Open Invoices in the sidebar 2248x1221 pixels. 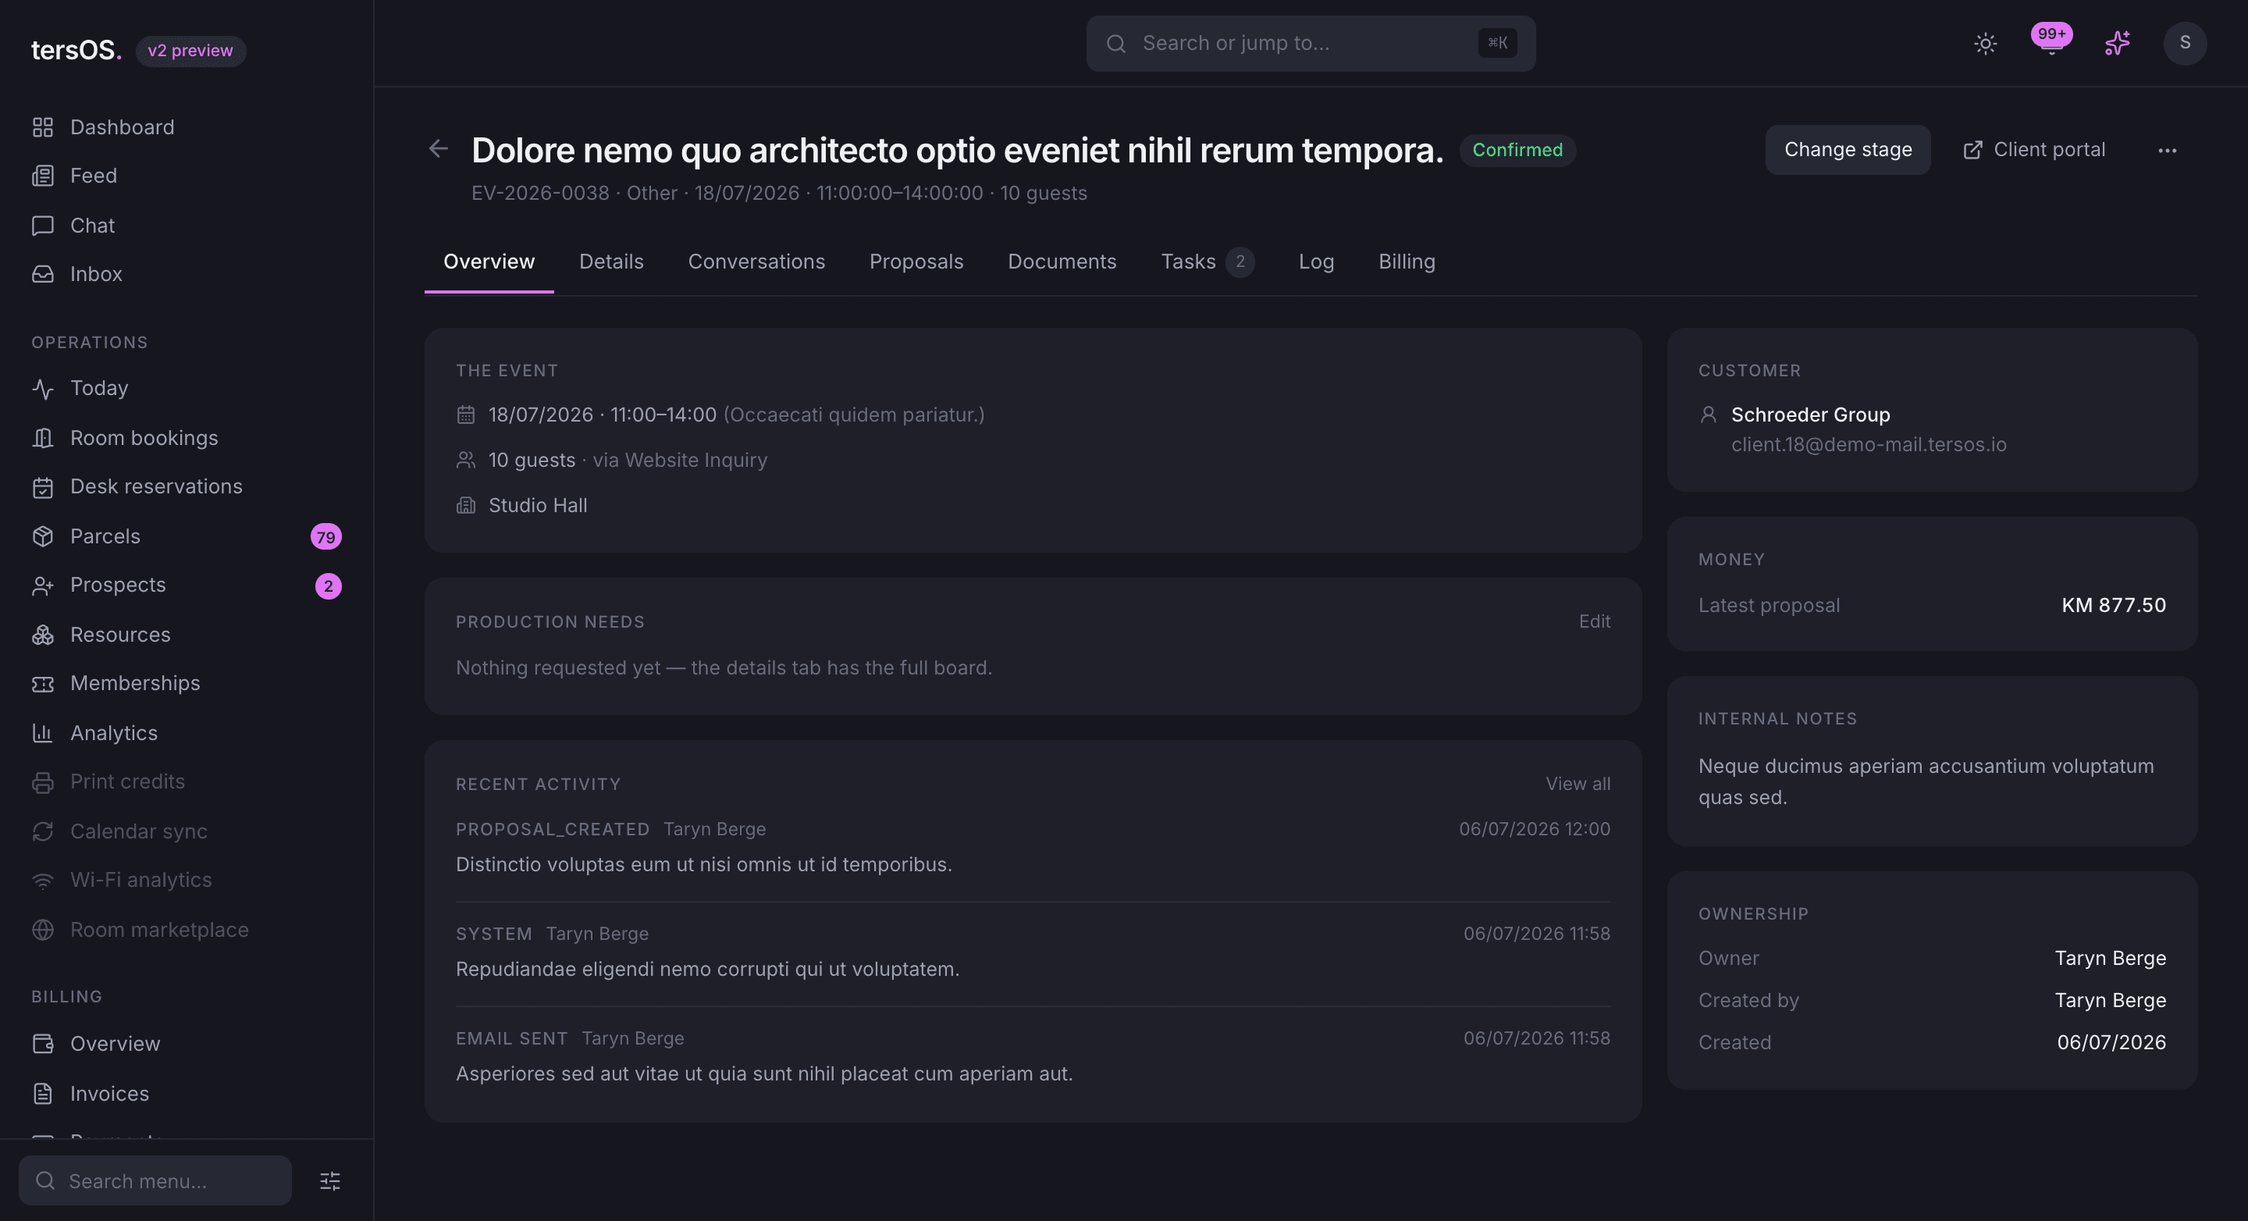pos(187,1094)
